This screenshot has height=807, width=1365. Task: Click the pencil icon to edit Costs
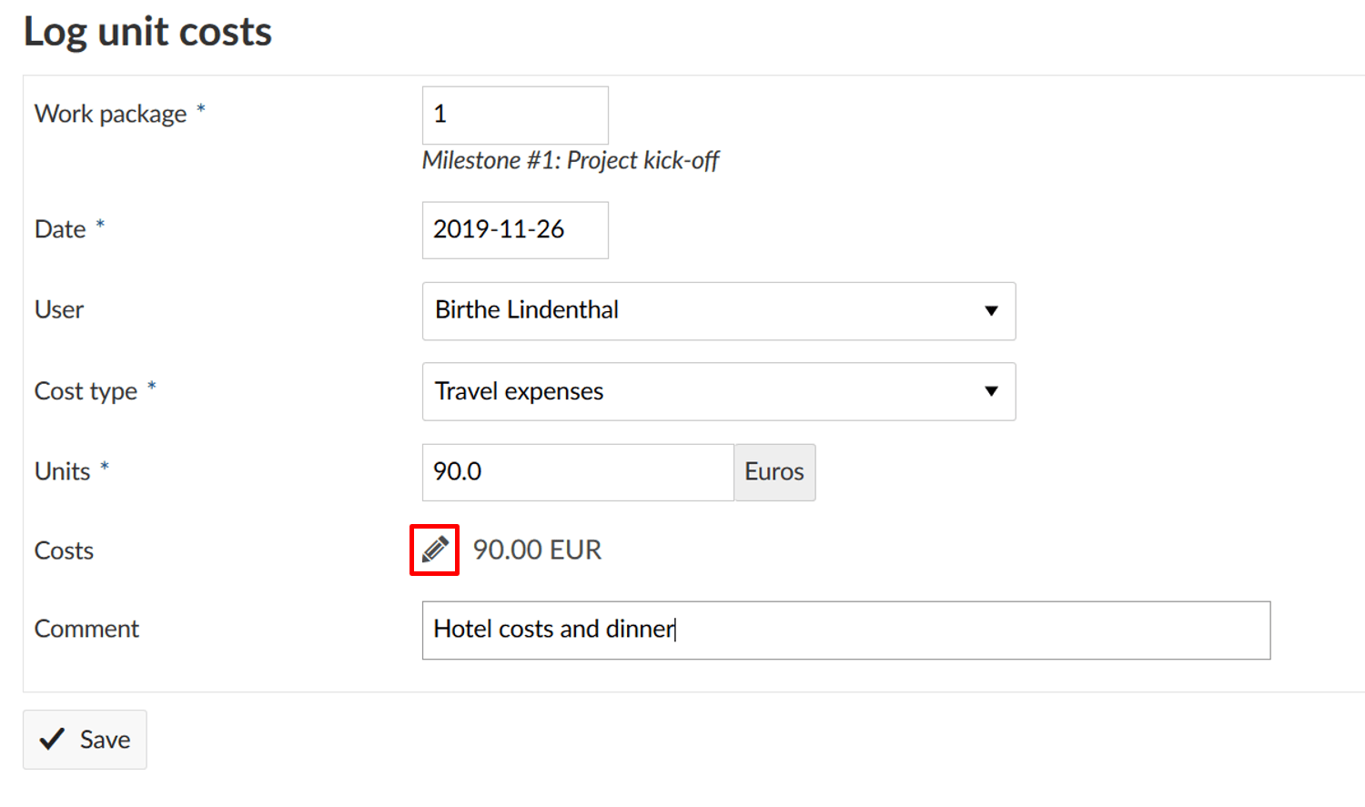tap(434, 550)
